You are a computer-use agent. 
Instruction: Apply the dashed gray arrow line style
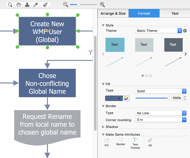coord(144,62)
